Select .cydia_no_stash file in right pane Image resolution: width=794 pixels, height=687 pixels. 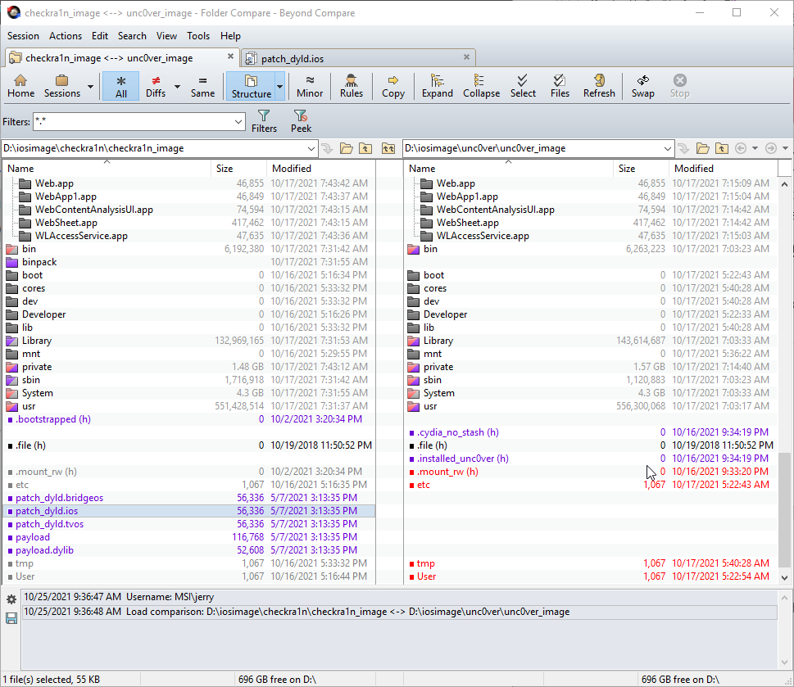tap(591, 432)
